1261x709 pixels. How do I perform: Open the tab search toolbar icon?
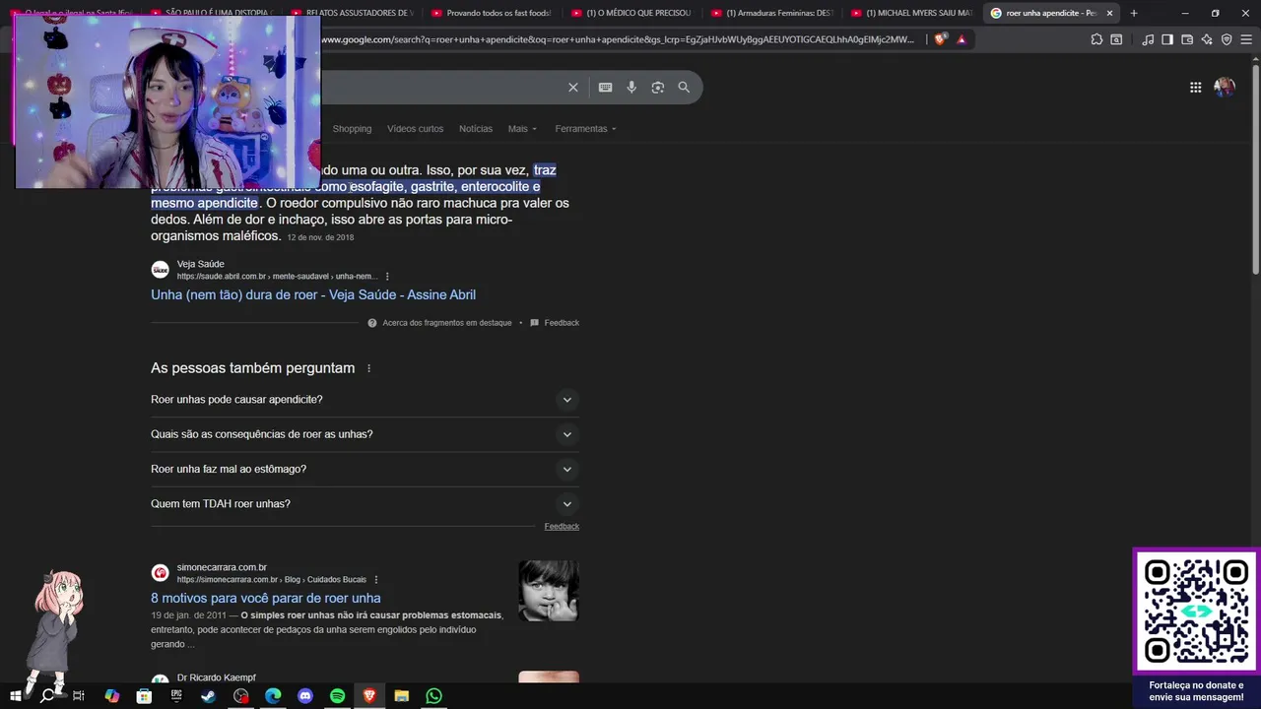coord(1116,39)
